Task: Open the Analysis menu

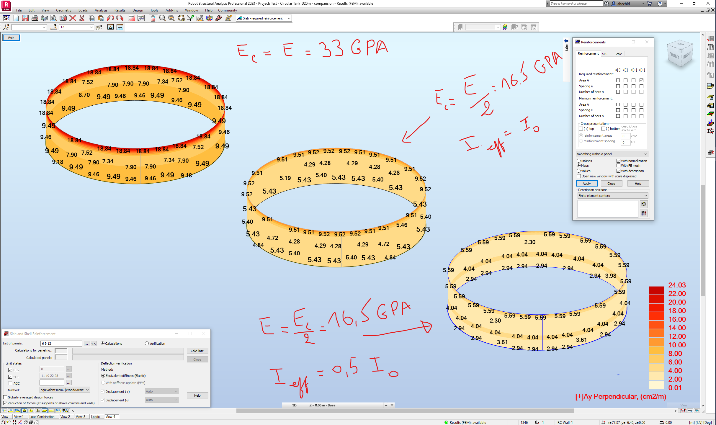Action: (101, 10)
